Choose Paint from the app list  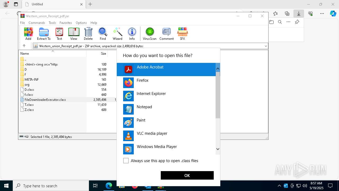[x=166, y=123]
